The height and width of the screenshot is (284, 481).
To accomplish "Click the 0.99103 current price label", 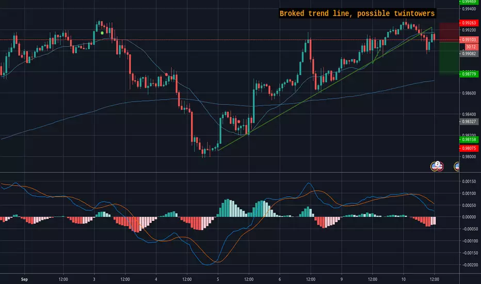I will tap(469, 40).
